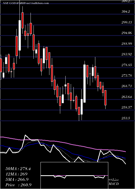
Task: Click the 309.27 price axis label
Action: point(127,1)
